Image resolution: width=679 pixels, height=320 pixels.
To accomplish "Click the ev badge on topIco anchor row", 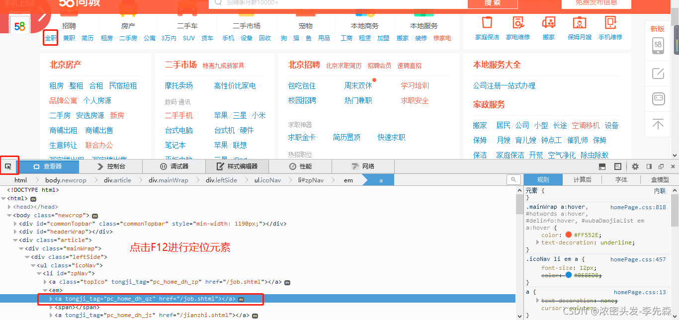I will tap(287, 282).
